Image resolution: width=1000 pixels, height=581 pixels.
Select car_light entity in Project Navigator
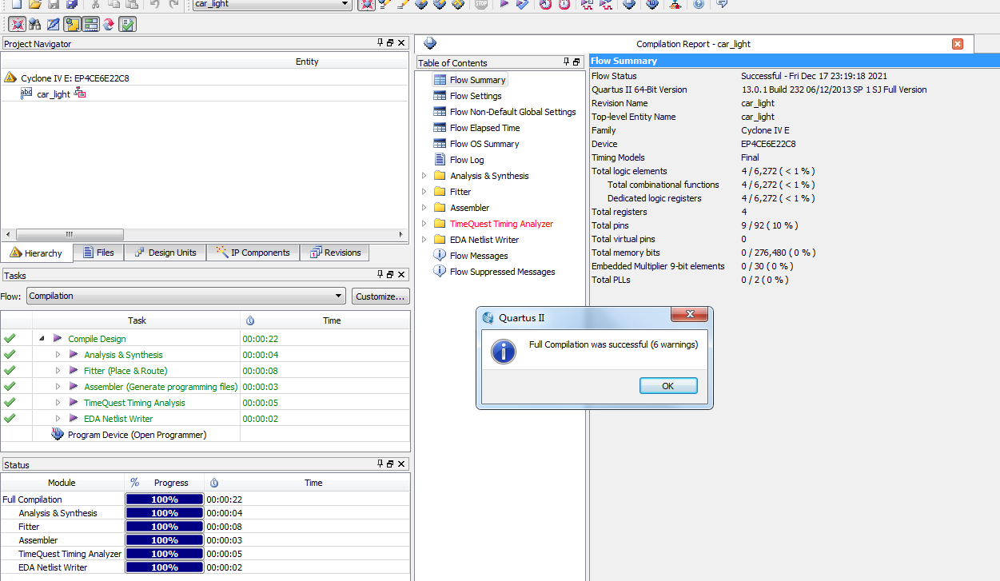coord(54,94)
